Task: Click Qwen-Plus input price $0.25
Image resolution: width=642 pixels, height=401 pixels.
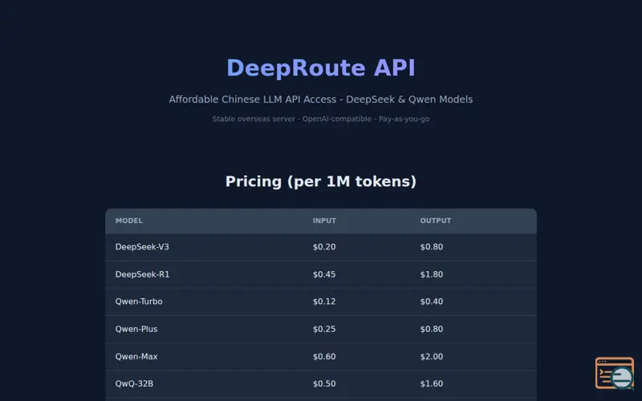Action: coord(324,329)
